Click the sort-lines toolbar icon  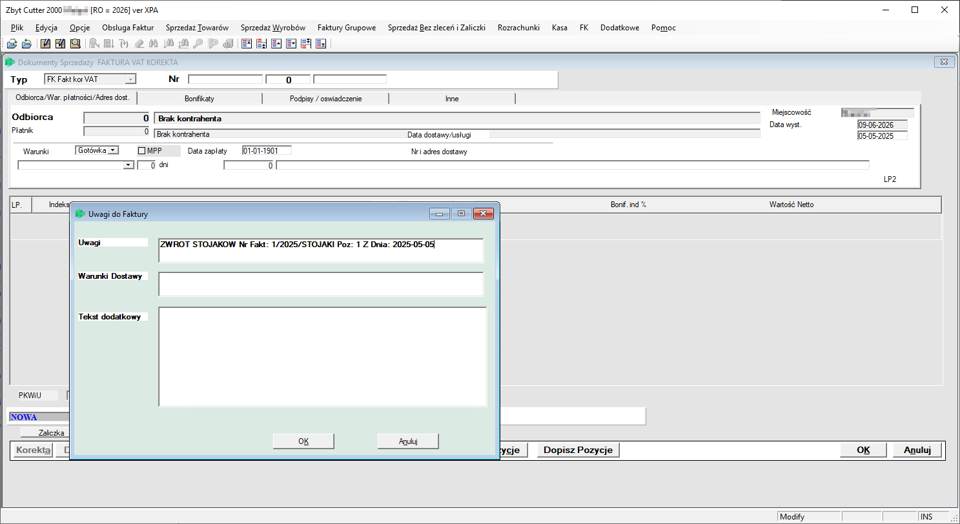[109, 44]
